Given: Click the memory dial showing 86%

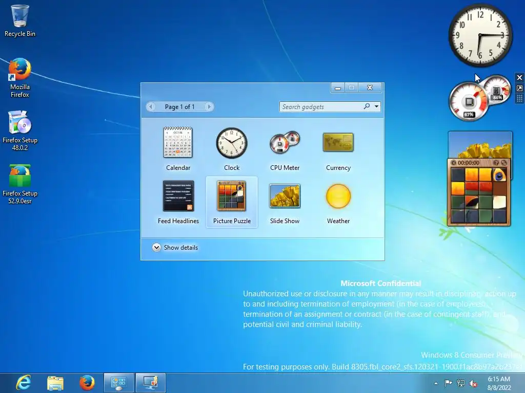Looking at the screenshot, I should pyautogui.click(x=497, y=89).
